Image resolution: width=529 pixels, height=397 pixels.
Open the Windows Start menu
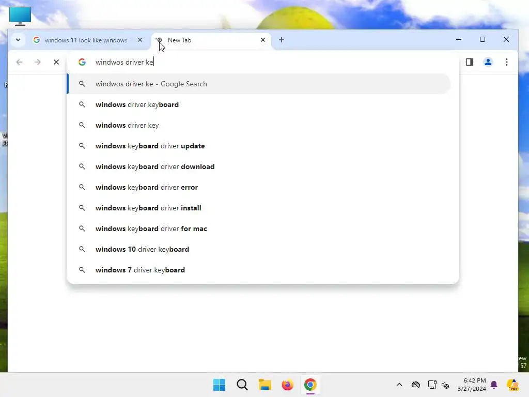tap(219, 385)
